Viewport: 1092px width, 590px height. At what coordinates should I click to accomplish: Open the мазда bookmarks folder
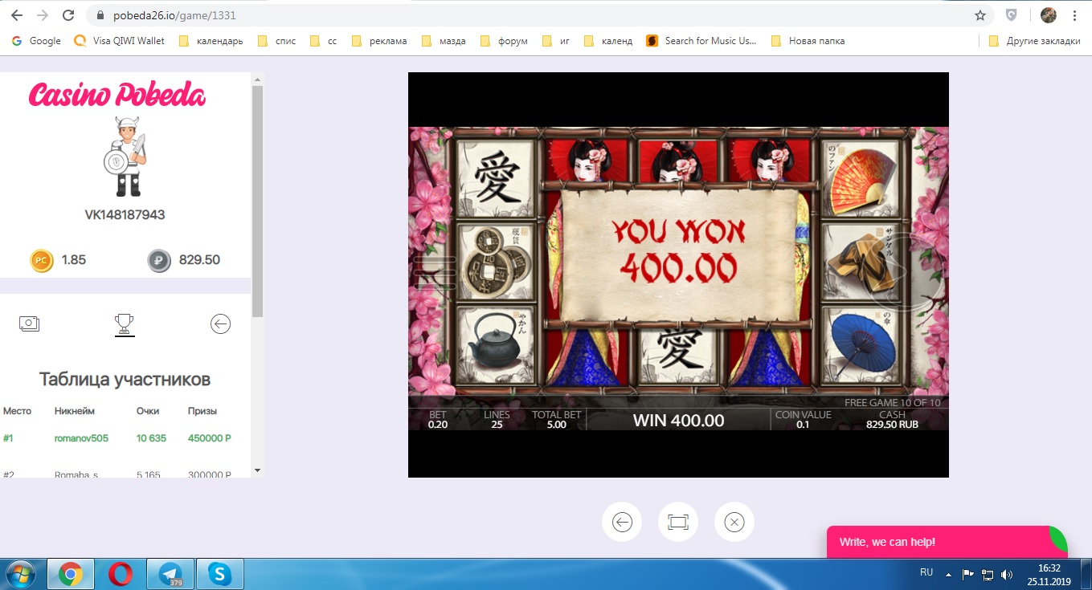444,41
